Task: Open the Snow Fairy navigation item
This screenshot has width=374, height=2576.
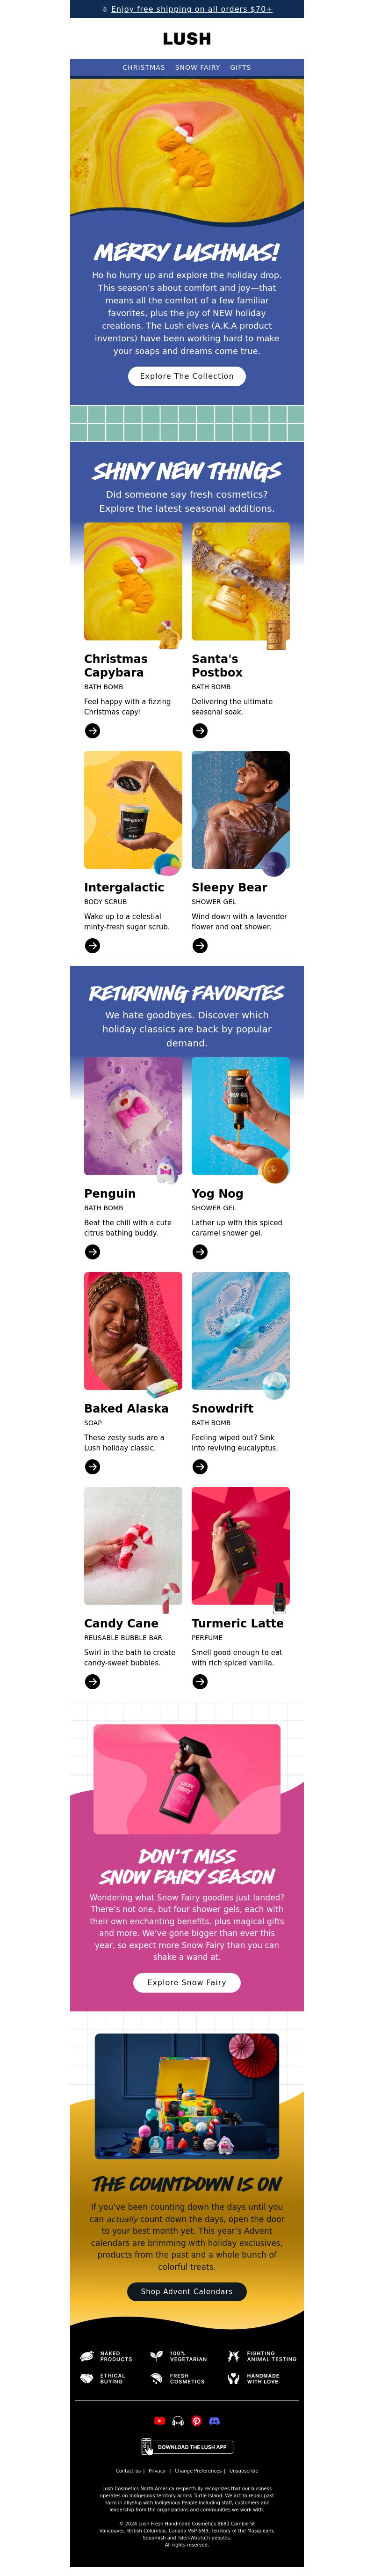Action: [197, 68]
